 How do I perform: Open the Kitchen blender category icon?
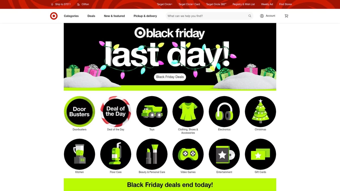(x=80, y=154)
